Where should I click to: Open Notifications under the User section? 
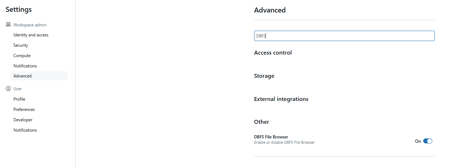pyautogui.click(x=25, y=130)
